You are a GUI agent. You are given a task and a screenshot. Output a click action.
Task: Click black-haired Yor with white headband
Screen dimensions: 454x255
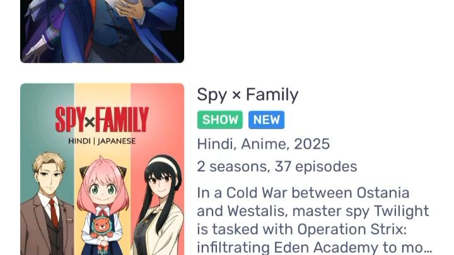[160, 207]
